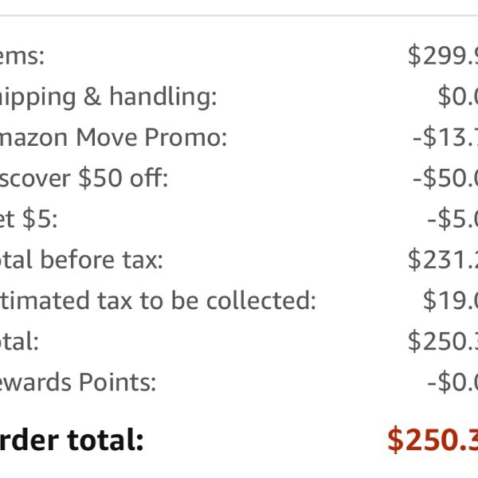Click Estimated tax to be collected label
The height and width of the screenshot is (478, 478).
(158, 300)
